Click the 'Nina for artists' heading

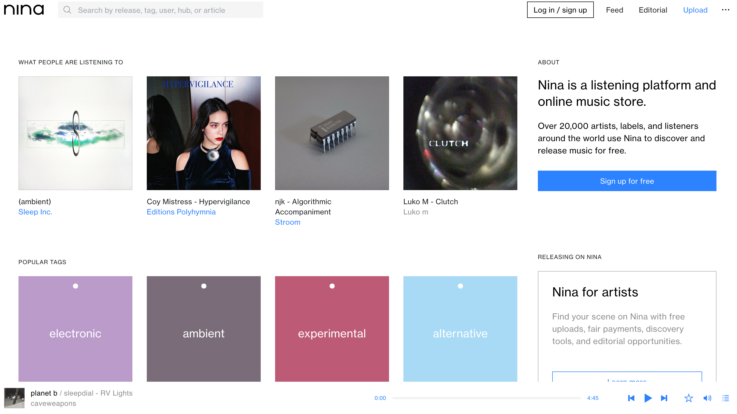point(595,292)
